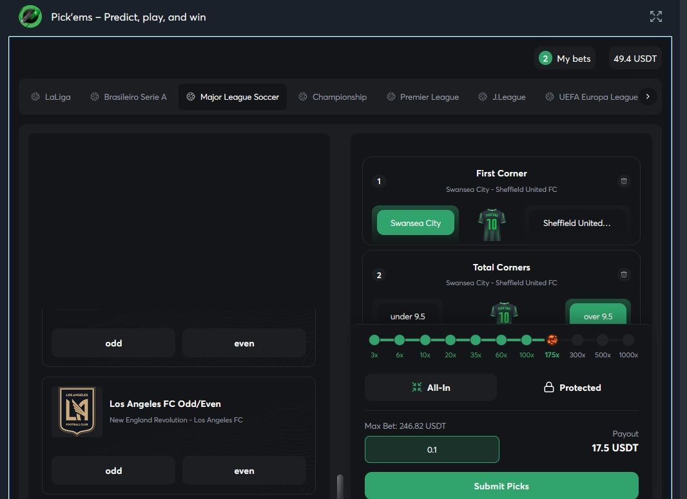Open the Premier League tab
Screen dimensions: 687x499
423,97
